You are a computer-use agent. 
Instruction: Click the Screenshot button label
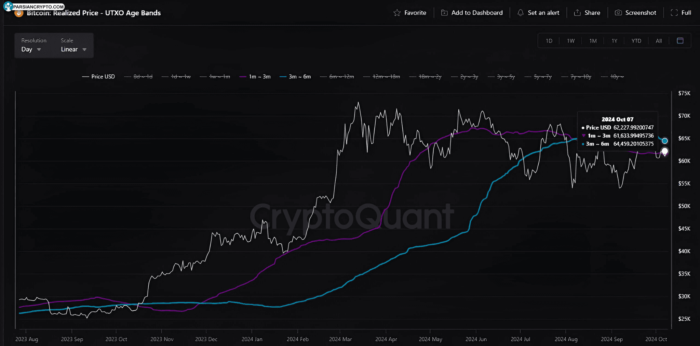641,13
